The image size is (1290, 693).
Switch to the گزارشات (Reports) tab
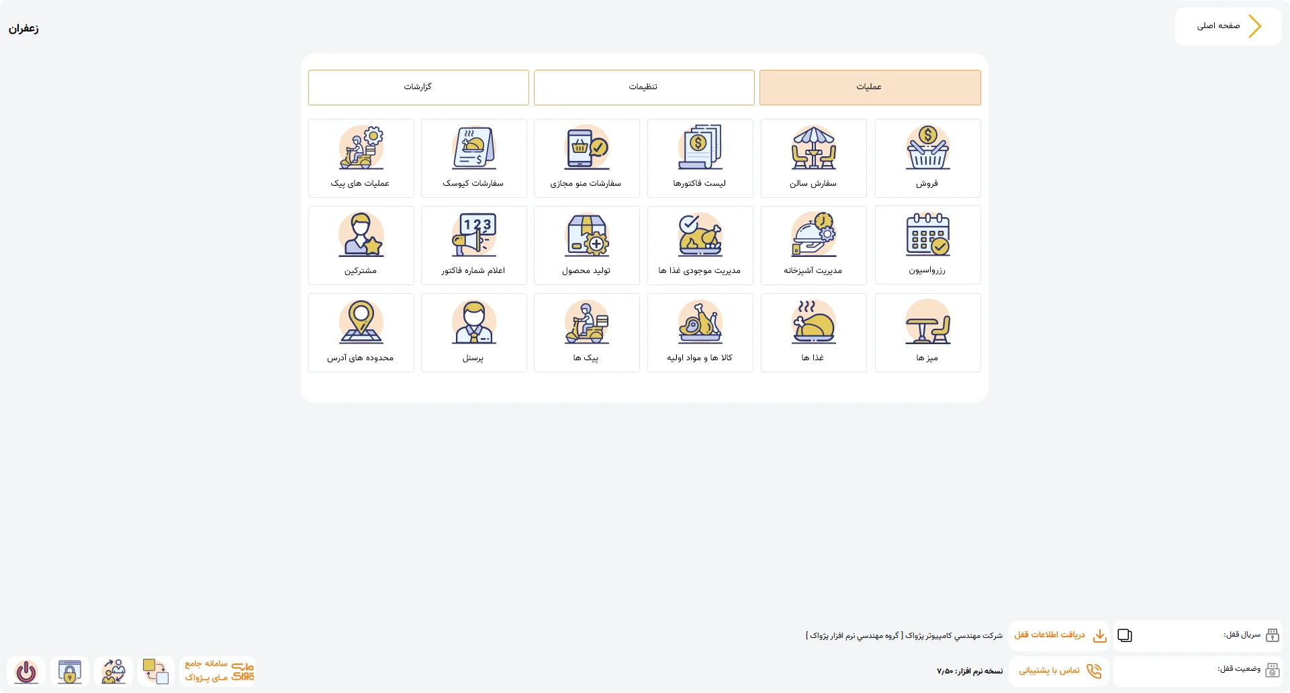418,87
